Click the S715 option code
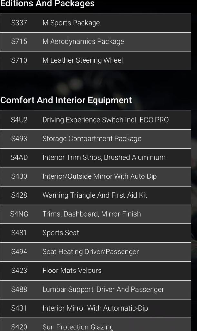 point(19,42)
